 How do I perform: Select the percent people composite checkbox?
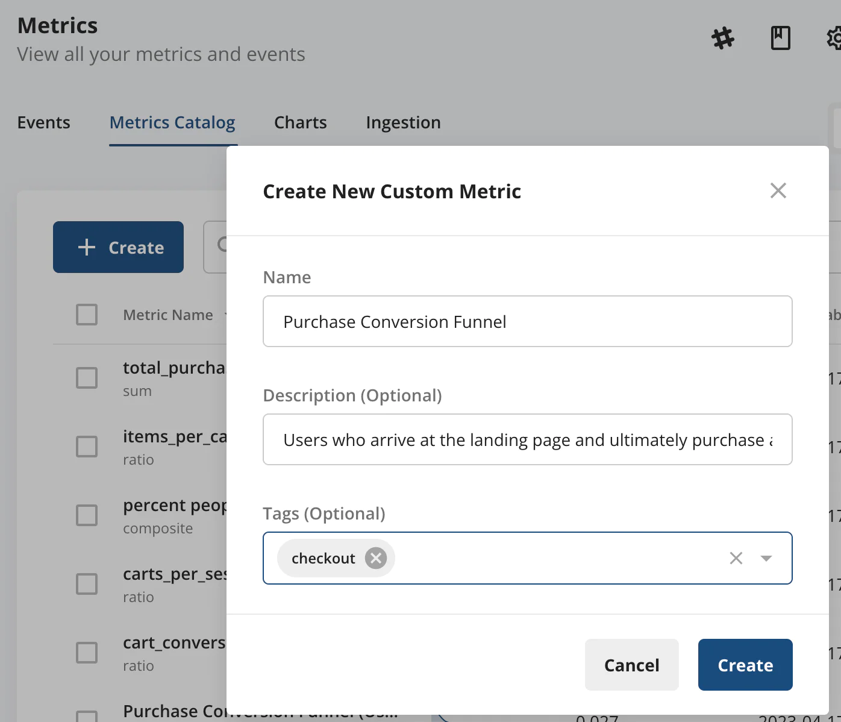[87, 515]
